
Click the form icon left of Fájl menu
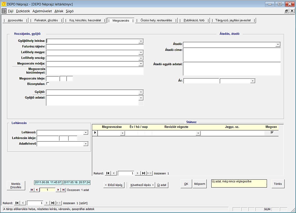click(4, 11)
